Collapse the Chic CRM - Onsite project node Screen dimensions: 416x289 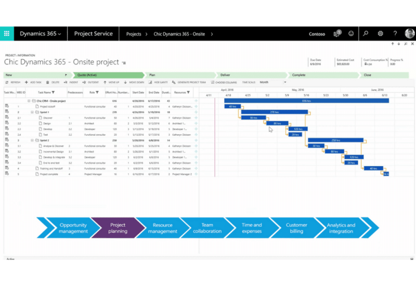(x=29, y=101)
